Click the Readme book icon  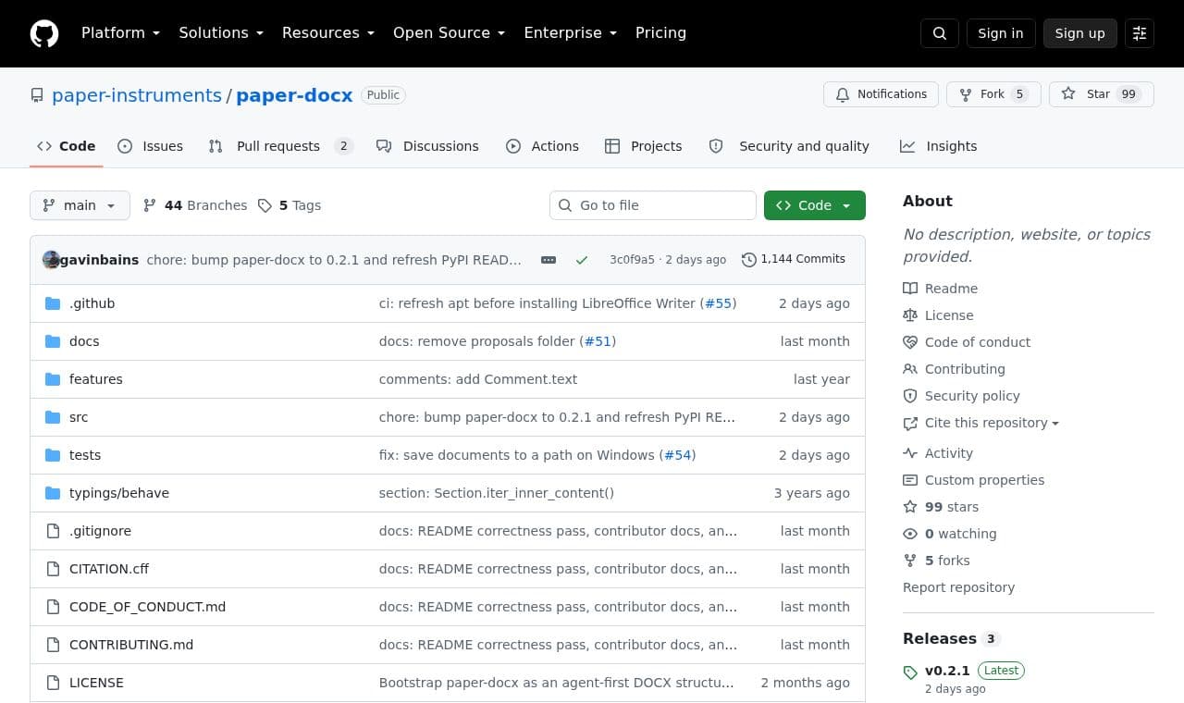[x=910, y=289]
